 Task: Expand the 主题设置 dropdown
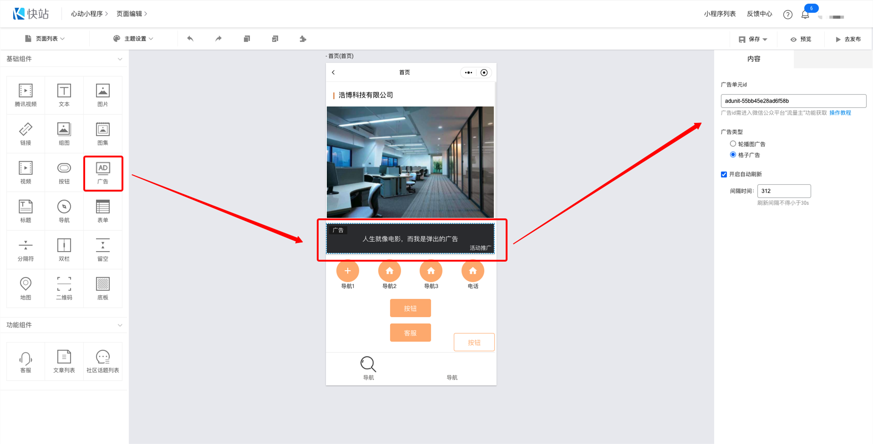tap(133, 39)
